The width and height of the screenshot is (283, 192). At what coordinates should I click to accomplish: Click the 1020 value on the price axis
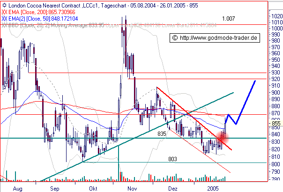coord(276,15)
